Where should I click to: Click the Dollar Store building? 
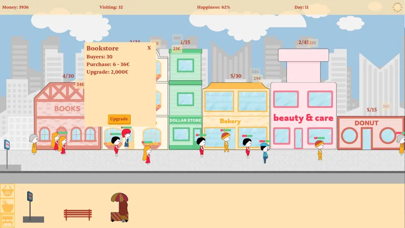[185, 99]
